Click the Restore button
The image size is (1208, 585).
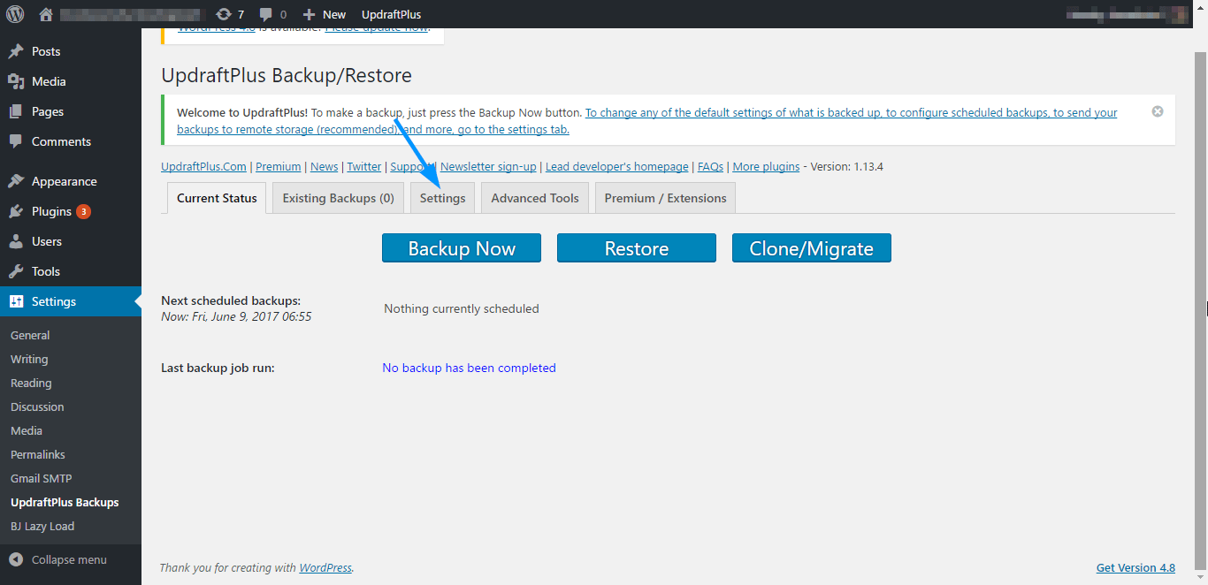[637, 248]
